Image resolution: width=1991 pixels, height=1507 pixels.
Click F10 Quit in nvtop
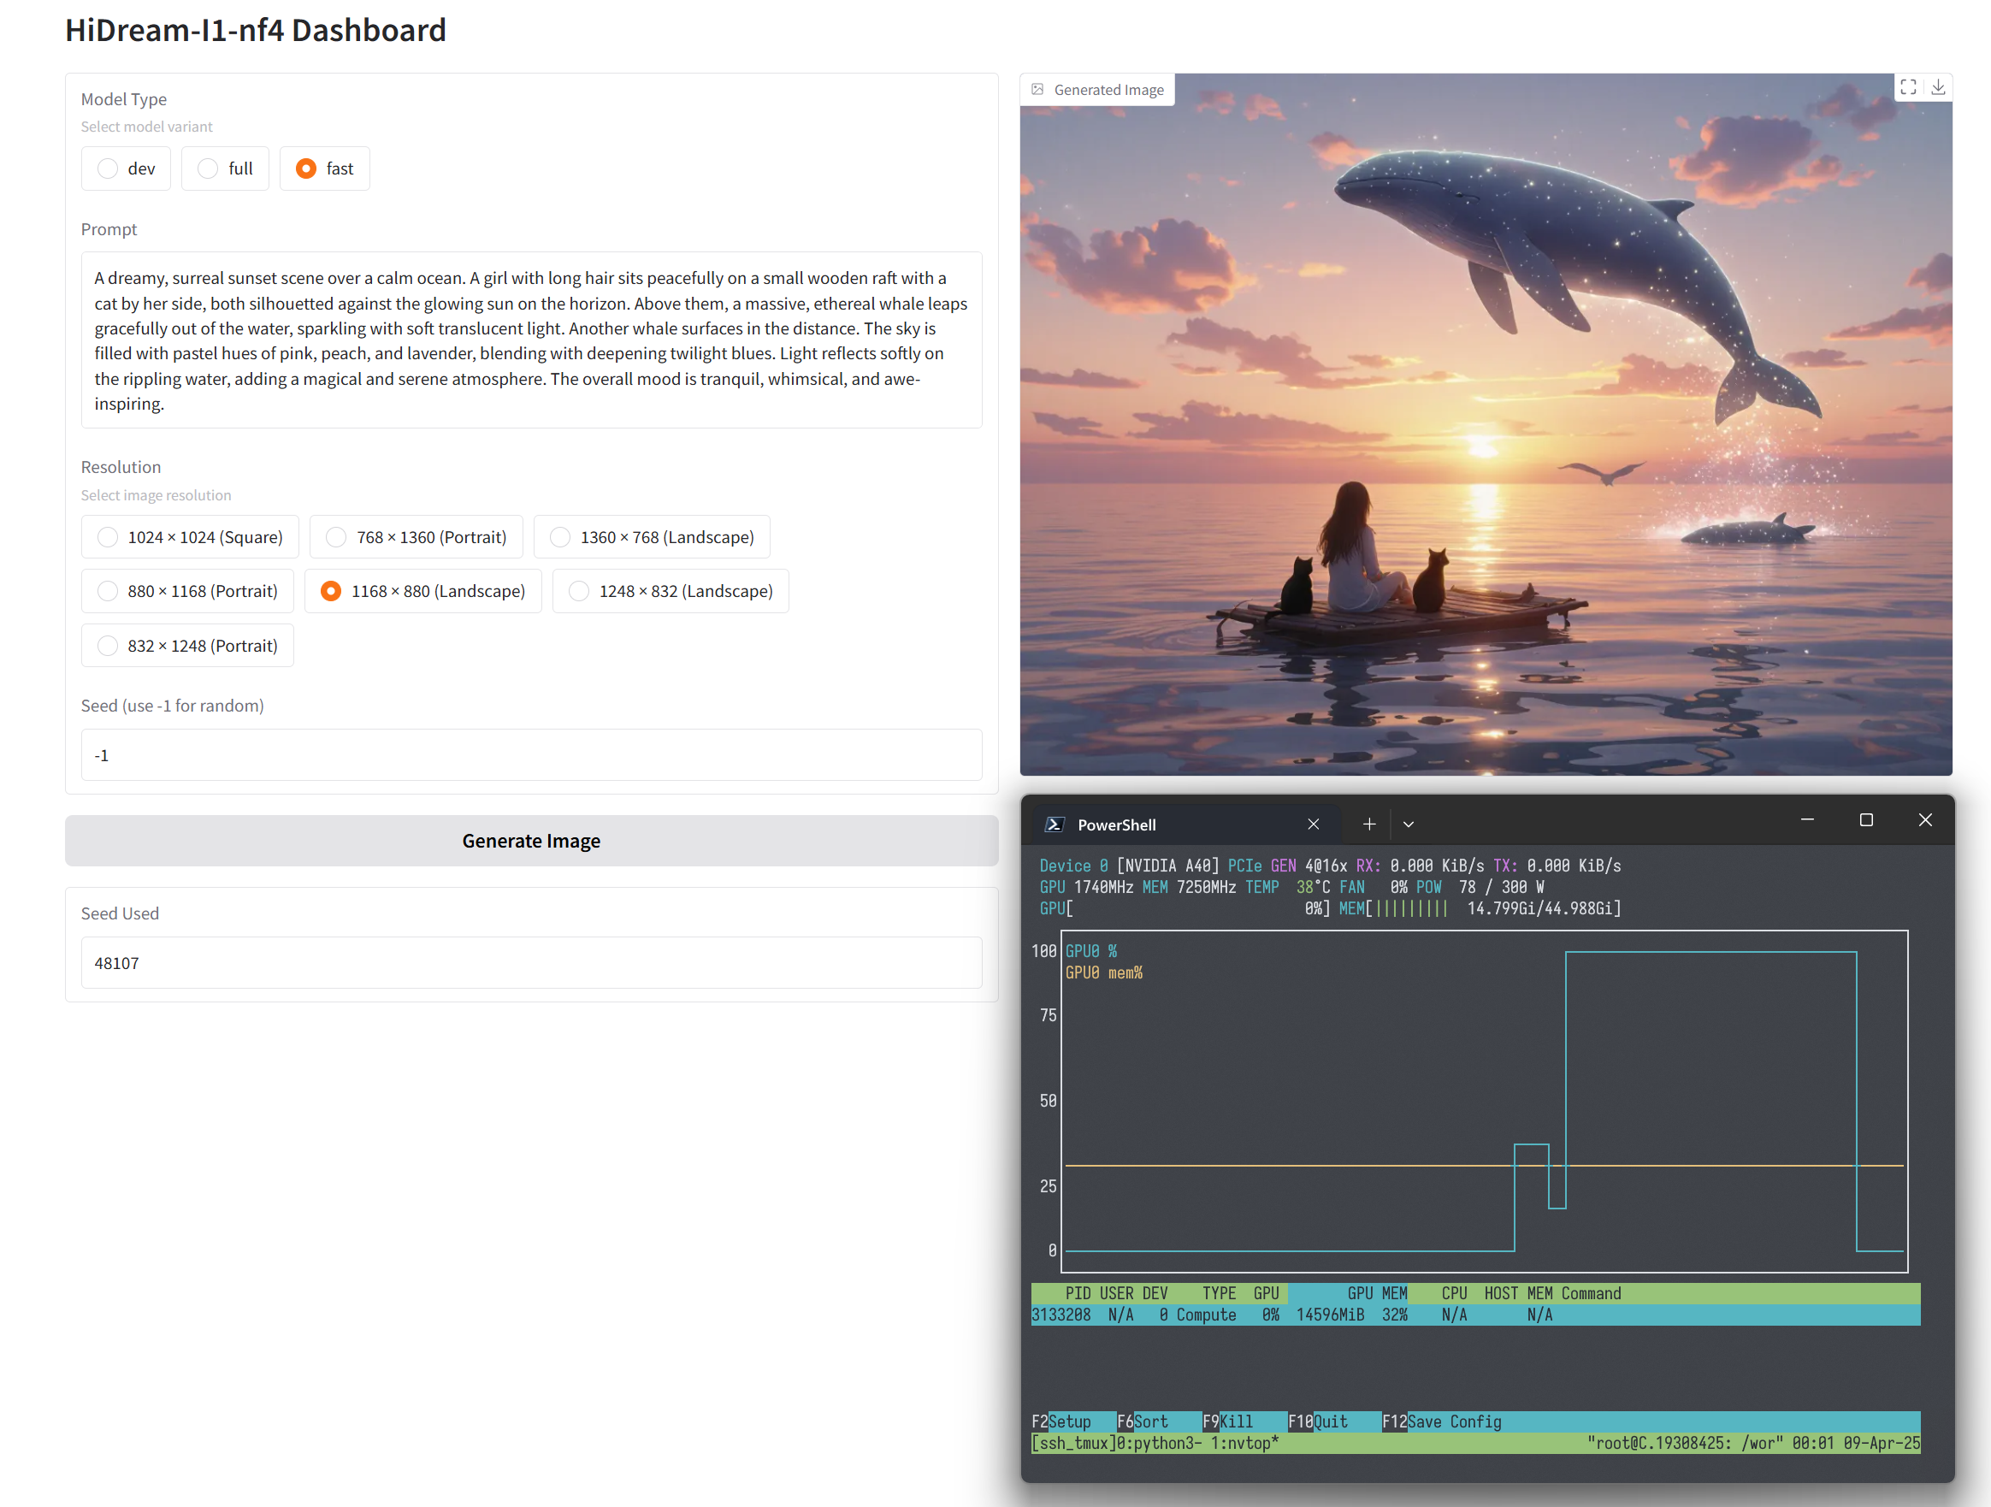[x=1319, y=1421]
